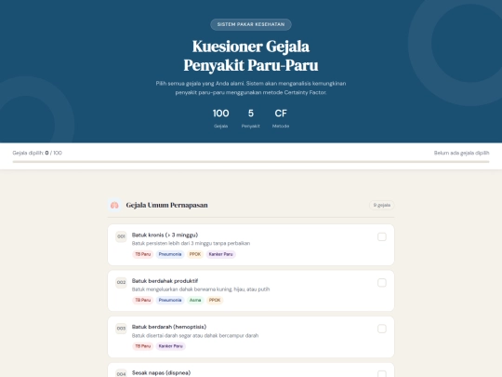Click the description 'Batuk persisten lebih dari 3 minggu'

(x=191, y=243)
